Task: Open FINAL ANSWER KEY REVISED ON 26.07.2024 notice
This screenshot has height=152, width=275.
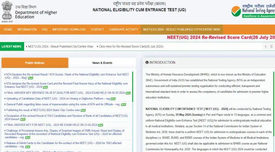Action: pyautogui.click(x=66, y=93)
